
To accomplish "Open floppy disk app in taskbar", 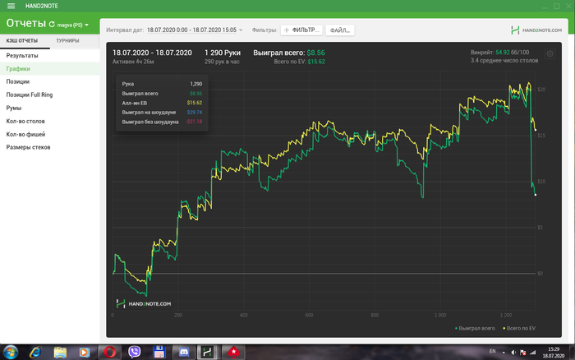I will pyautogui.click(x=159, y=353).
